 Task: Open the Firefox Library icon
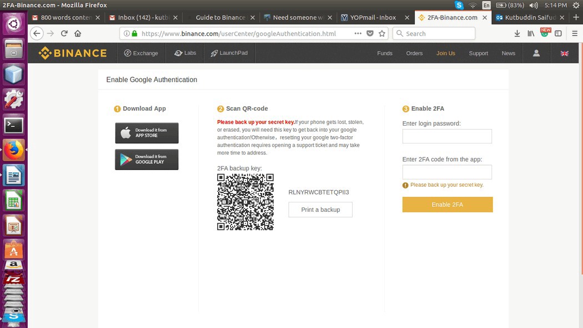pos(531,33)
